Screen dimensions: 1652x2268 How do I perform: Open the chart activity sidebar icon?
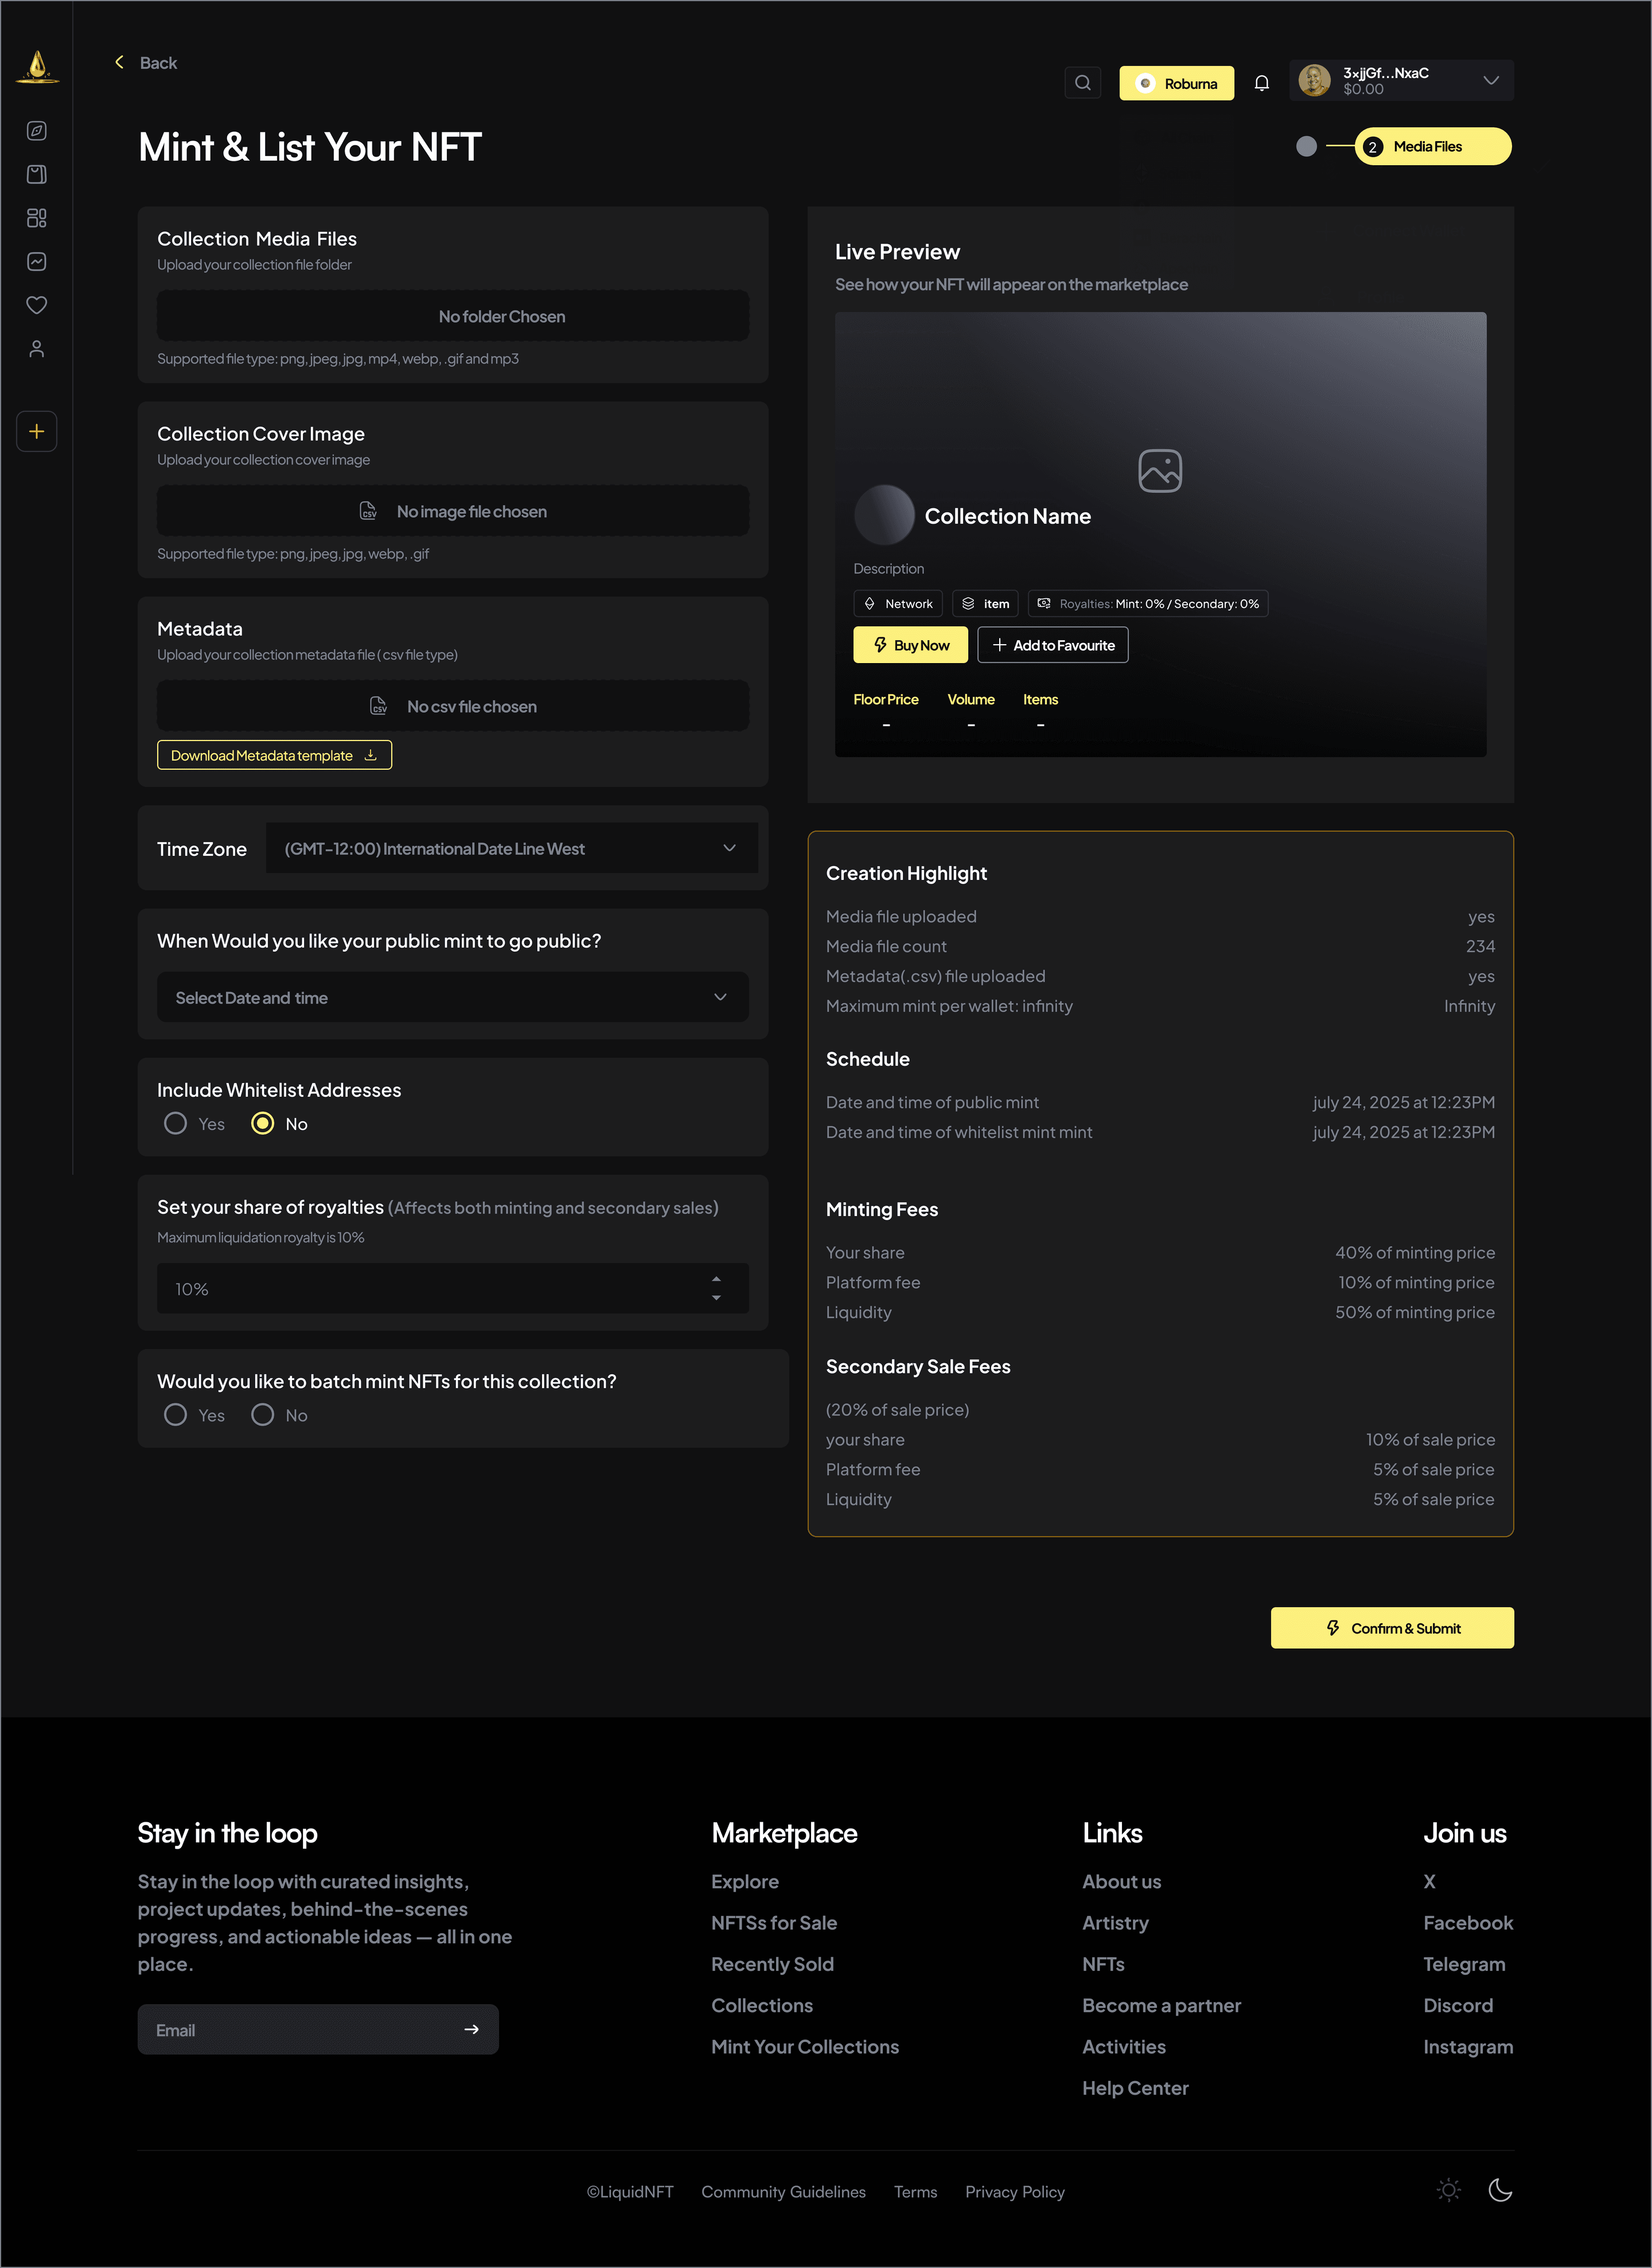click(37, 262)
